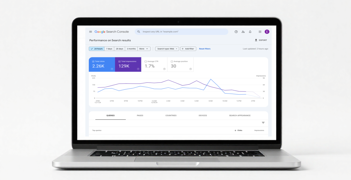Screen dimensions: 351x180
Task: Focus the Inspect any URL search field
Action: tap(181, 32)
